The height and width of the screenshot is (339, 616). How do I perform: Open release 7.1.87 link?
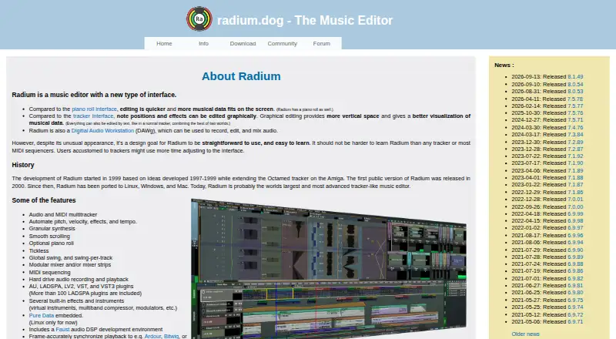pyautogui.click(x=575, y=185)
